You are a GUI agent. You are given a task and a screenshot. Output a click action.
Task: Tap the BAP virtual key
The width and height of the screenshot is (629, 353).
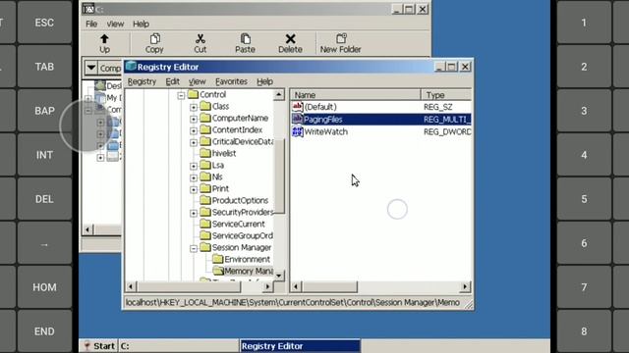click(x=44, y=111)
